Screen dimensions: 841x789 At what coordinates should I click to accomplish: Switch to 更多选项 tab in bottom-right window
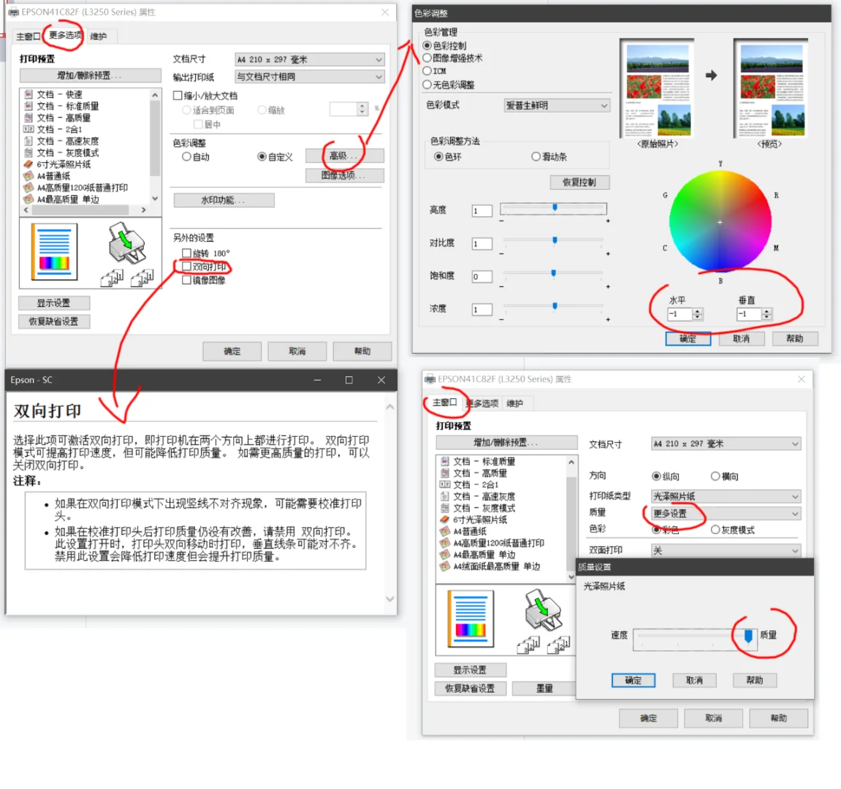pyautogui.click(x=483, y=403)
